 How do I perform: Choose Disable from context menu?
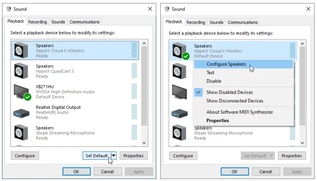tap(243, 81)
